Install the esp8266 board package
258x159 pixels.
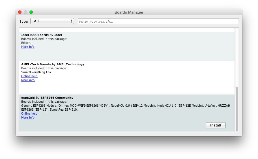click(x=215, y=125)
